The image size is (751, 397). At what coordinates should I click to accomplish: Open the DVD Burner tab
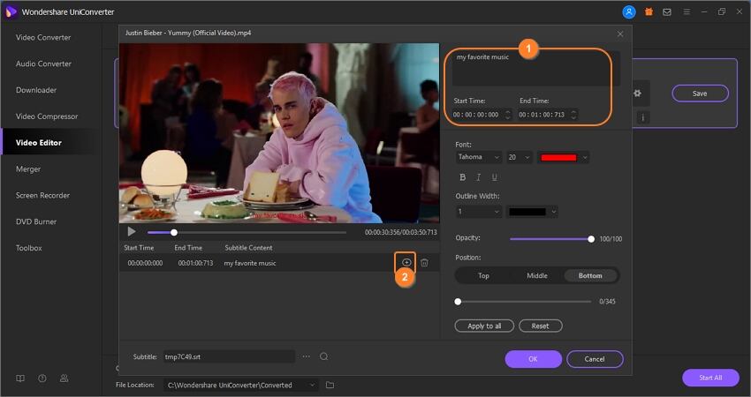click(x=36, y=221)
